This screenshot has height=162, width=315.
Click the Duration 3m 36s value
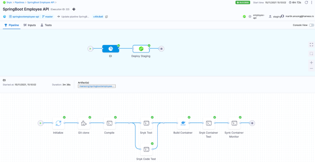click(66, 85)
